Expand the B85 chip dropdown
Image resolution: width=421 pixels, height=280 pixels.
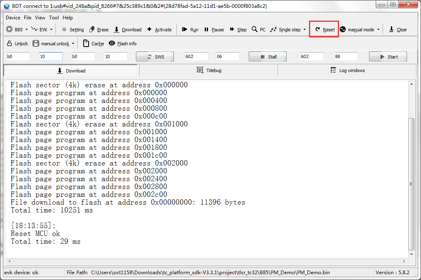27,30
